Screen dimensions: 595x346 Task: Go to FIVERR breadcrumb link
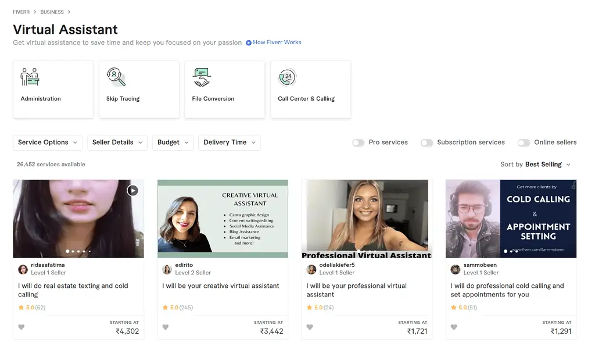pos(21,12)
